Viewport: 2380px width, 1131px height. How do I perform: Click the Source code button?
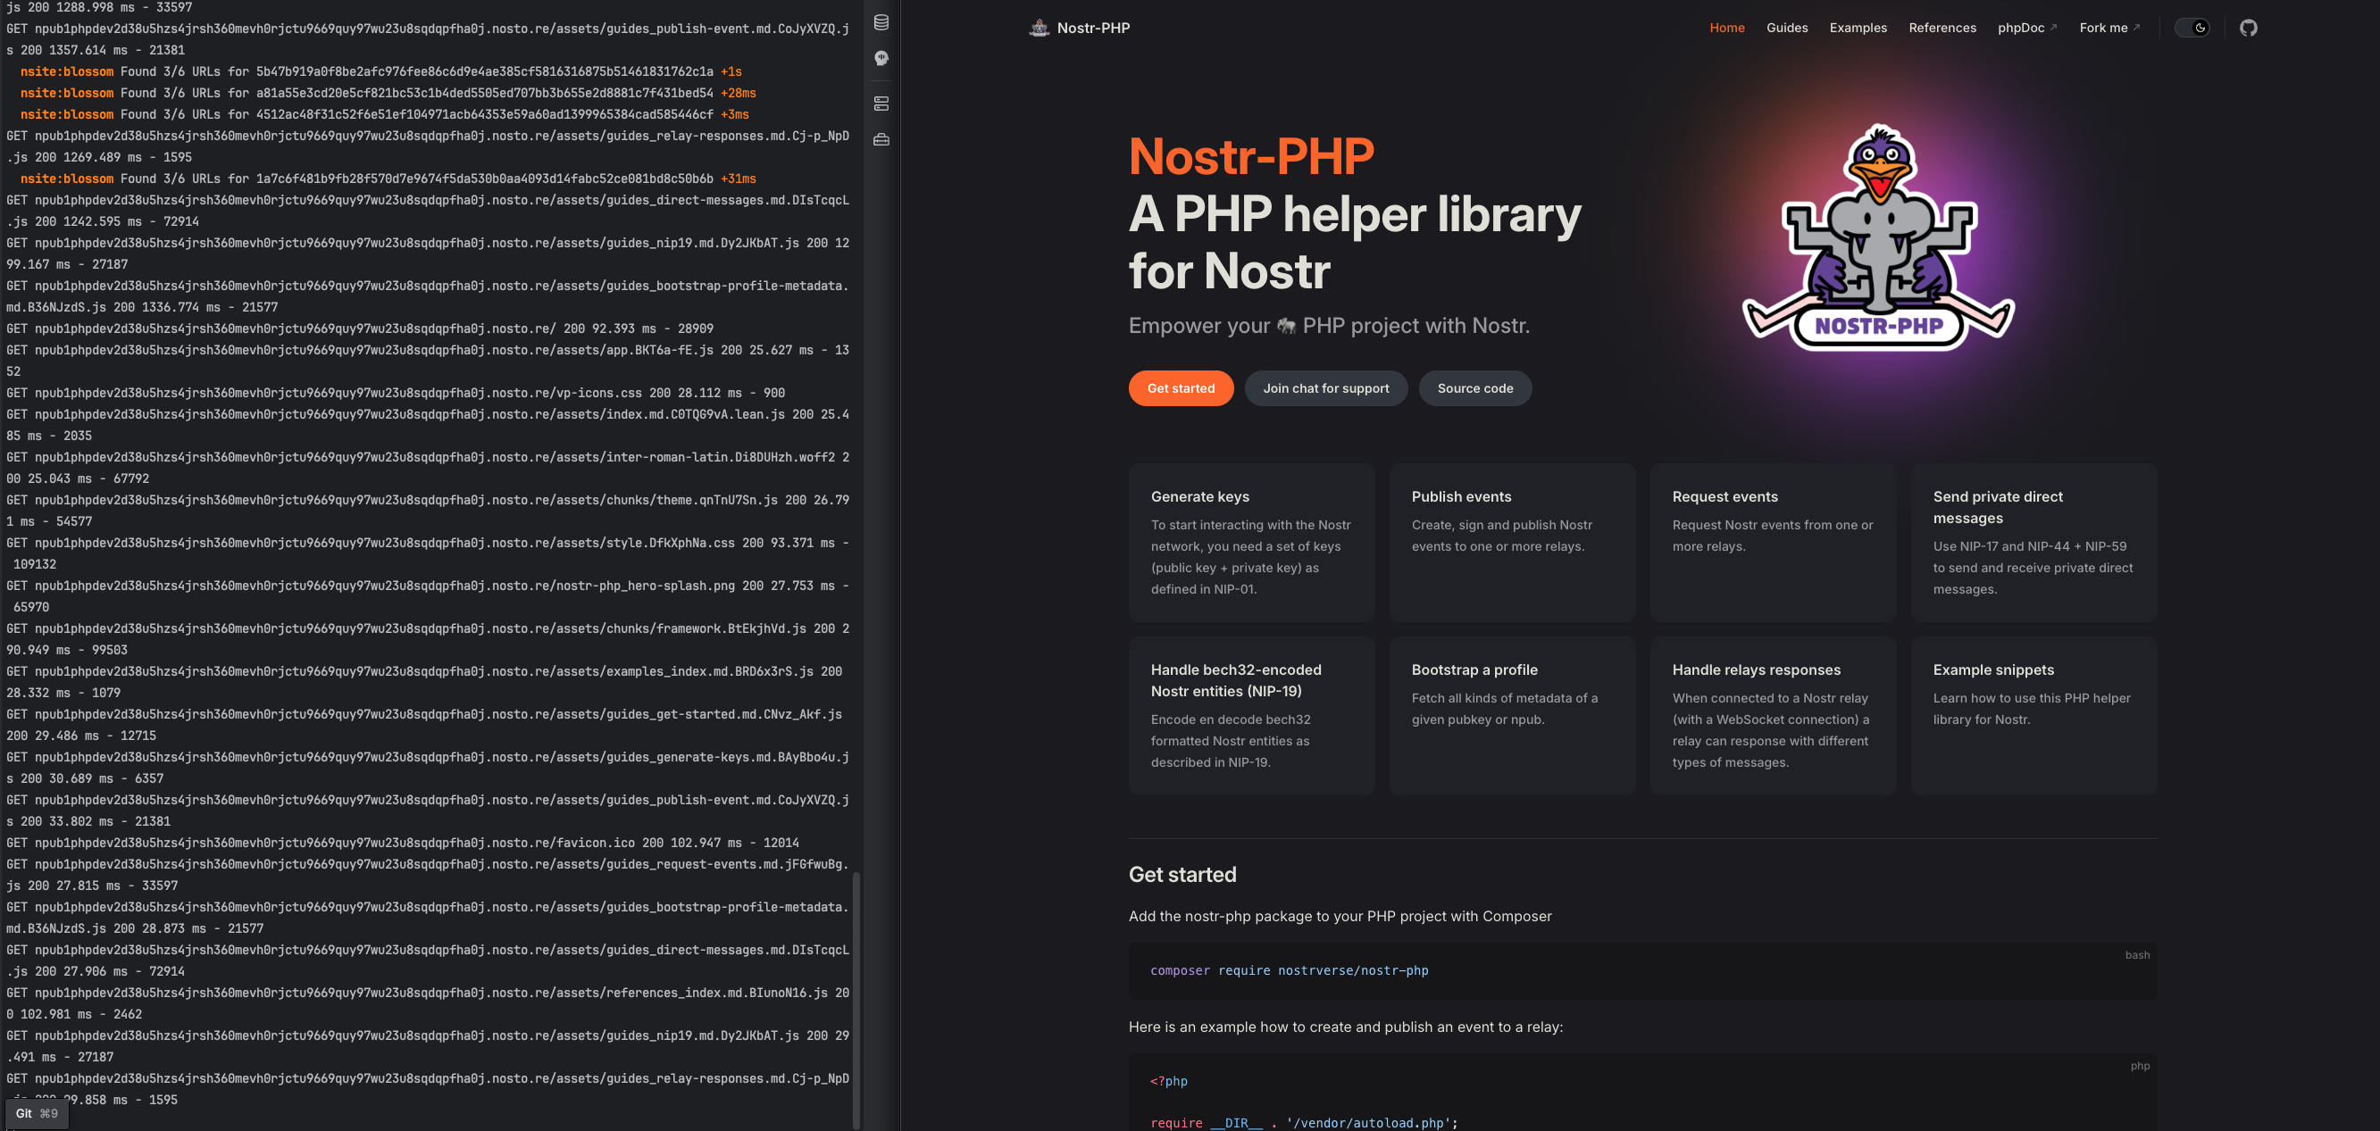click(1474, 387)
